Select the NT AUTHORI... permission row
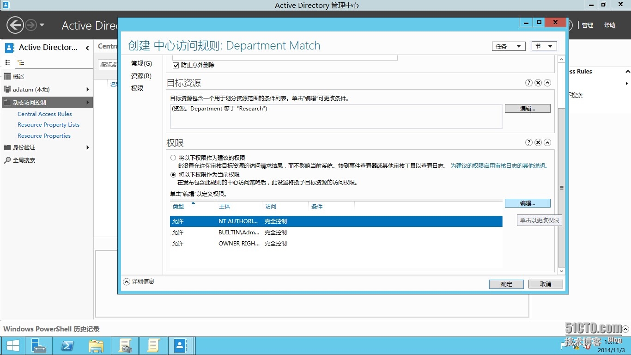 [336, 221]
